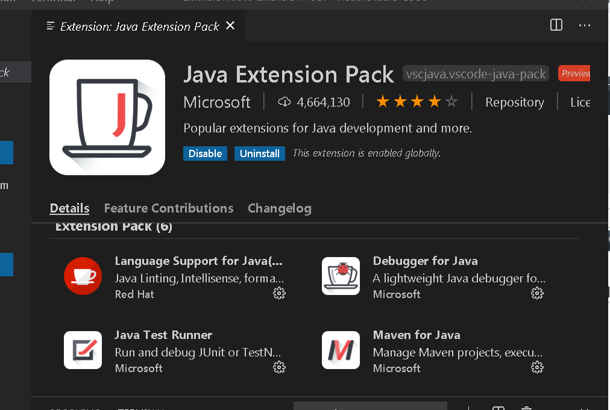This screenshot has height=410, width=610.
Task: Open the Repository link
Action: [515, 102]
